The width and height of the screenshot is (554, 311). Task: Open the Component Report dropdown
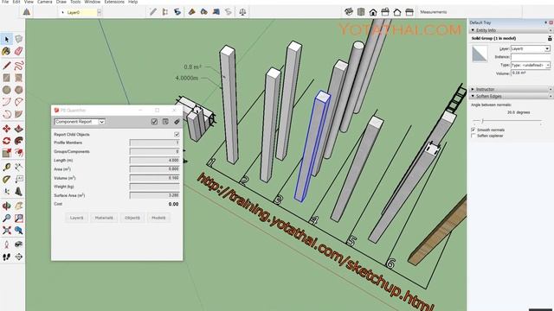80,122
